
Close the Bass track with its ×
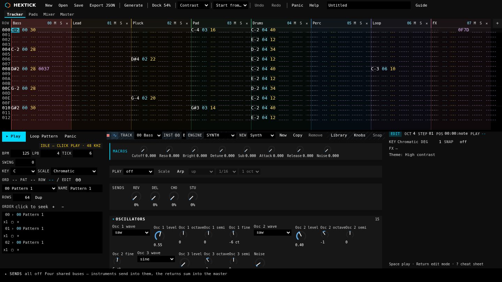click(67, 23)
